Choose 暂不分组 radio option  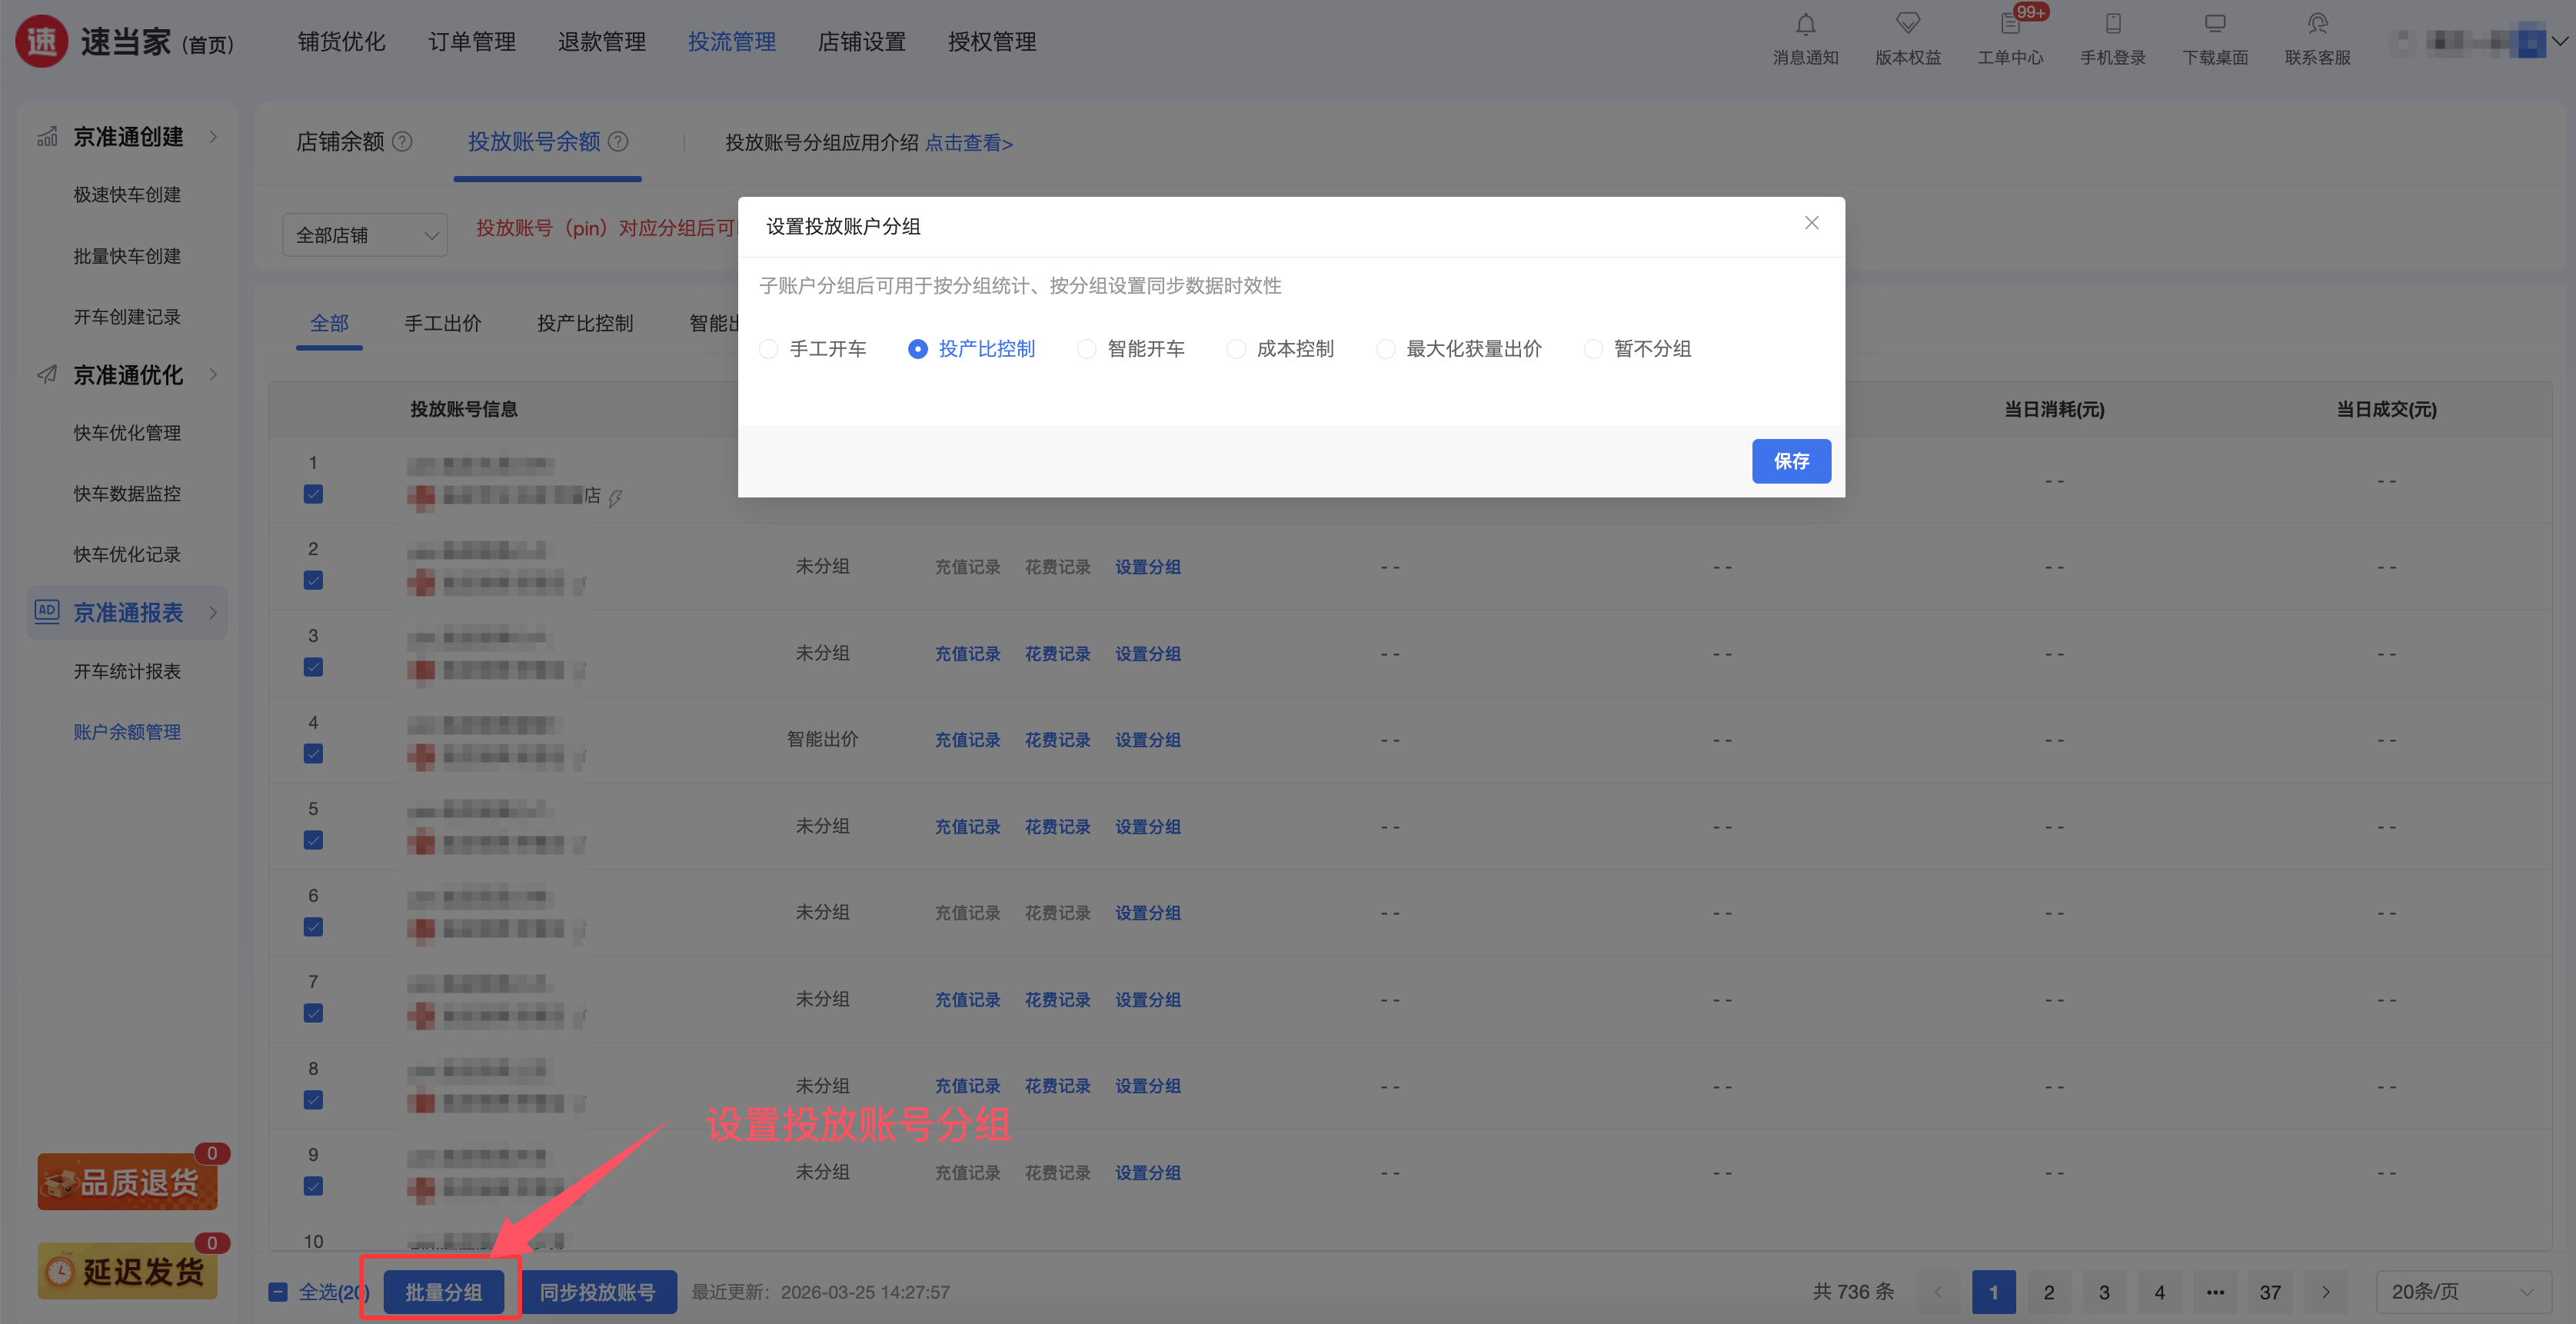(1593, 349)
